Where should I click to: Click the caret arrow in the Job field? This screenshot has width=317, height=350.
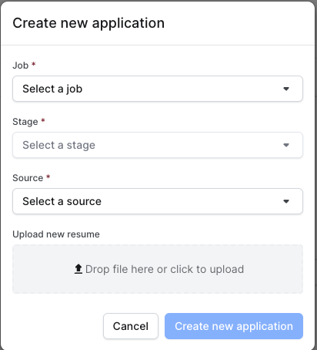coord(286,89)
